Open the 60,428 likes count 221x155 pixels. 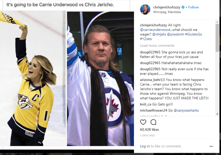149,129
